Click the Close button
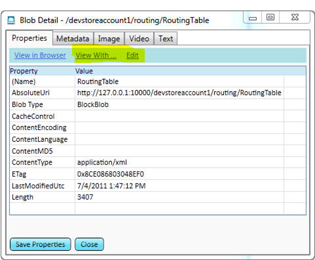The height and width of the screenshot is (260, 315). [89, 244]
